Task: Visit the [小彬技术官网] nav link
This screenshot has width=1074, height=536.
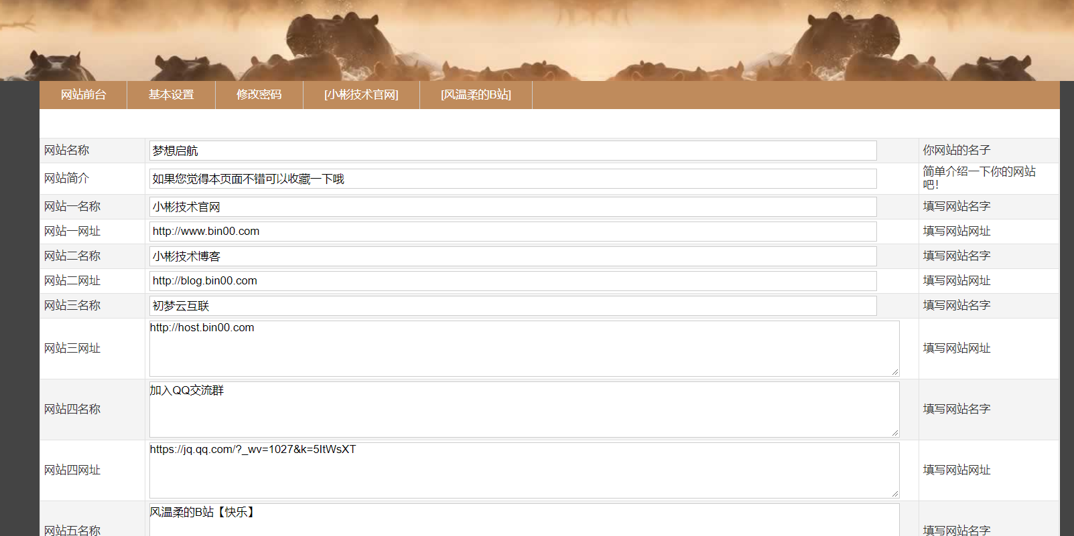Action: pyautogui.click(x=361, y=95)
